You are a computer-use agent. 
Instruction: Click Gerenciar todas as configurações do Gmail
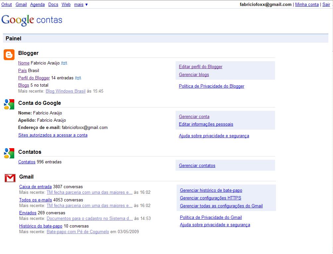point(221,206)
